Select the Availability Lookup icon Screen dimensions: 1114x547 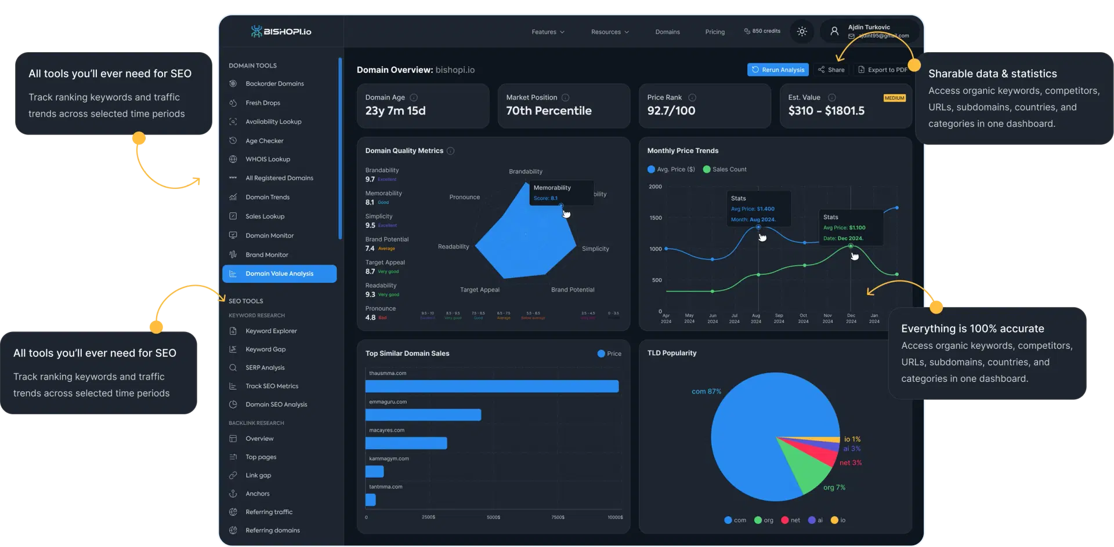tap(233, 122)
